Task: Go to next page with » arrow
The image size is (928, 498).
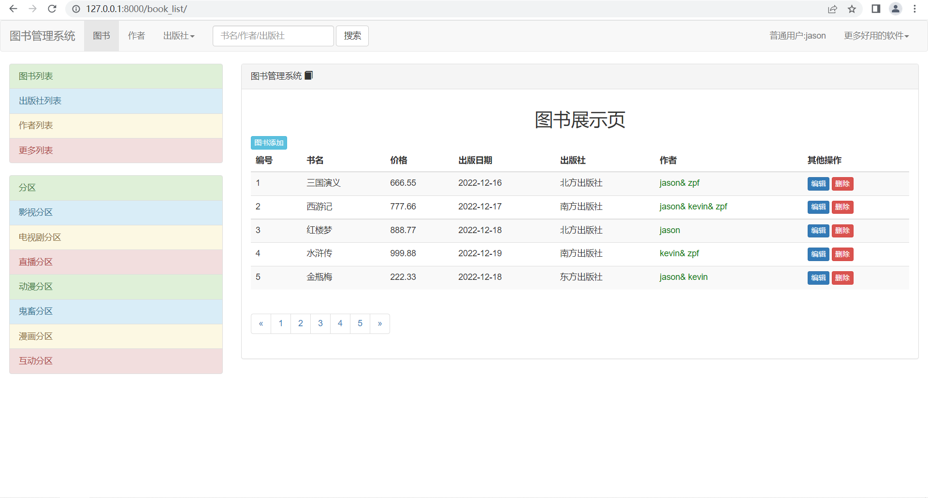Action: [x=380, y=324]
